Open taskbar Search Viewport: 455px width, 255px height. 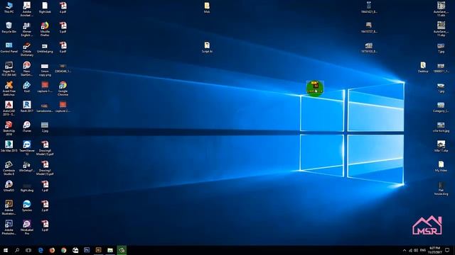pos(17,250)
